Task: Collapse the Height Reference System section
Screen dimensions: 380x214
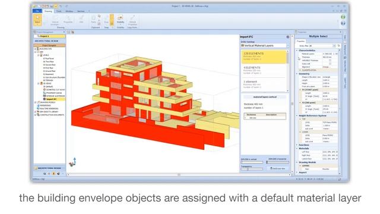Action: 297,116
